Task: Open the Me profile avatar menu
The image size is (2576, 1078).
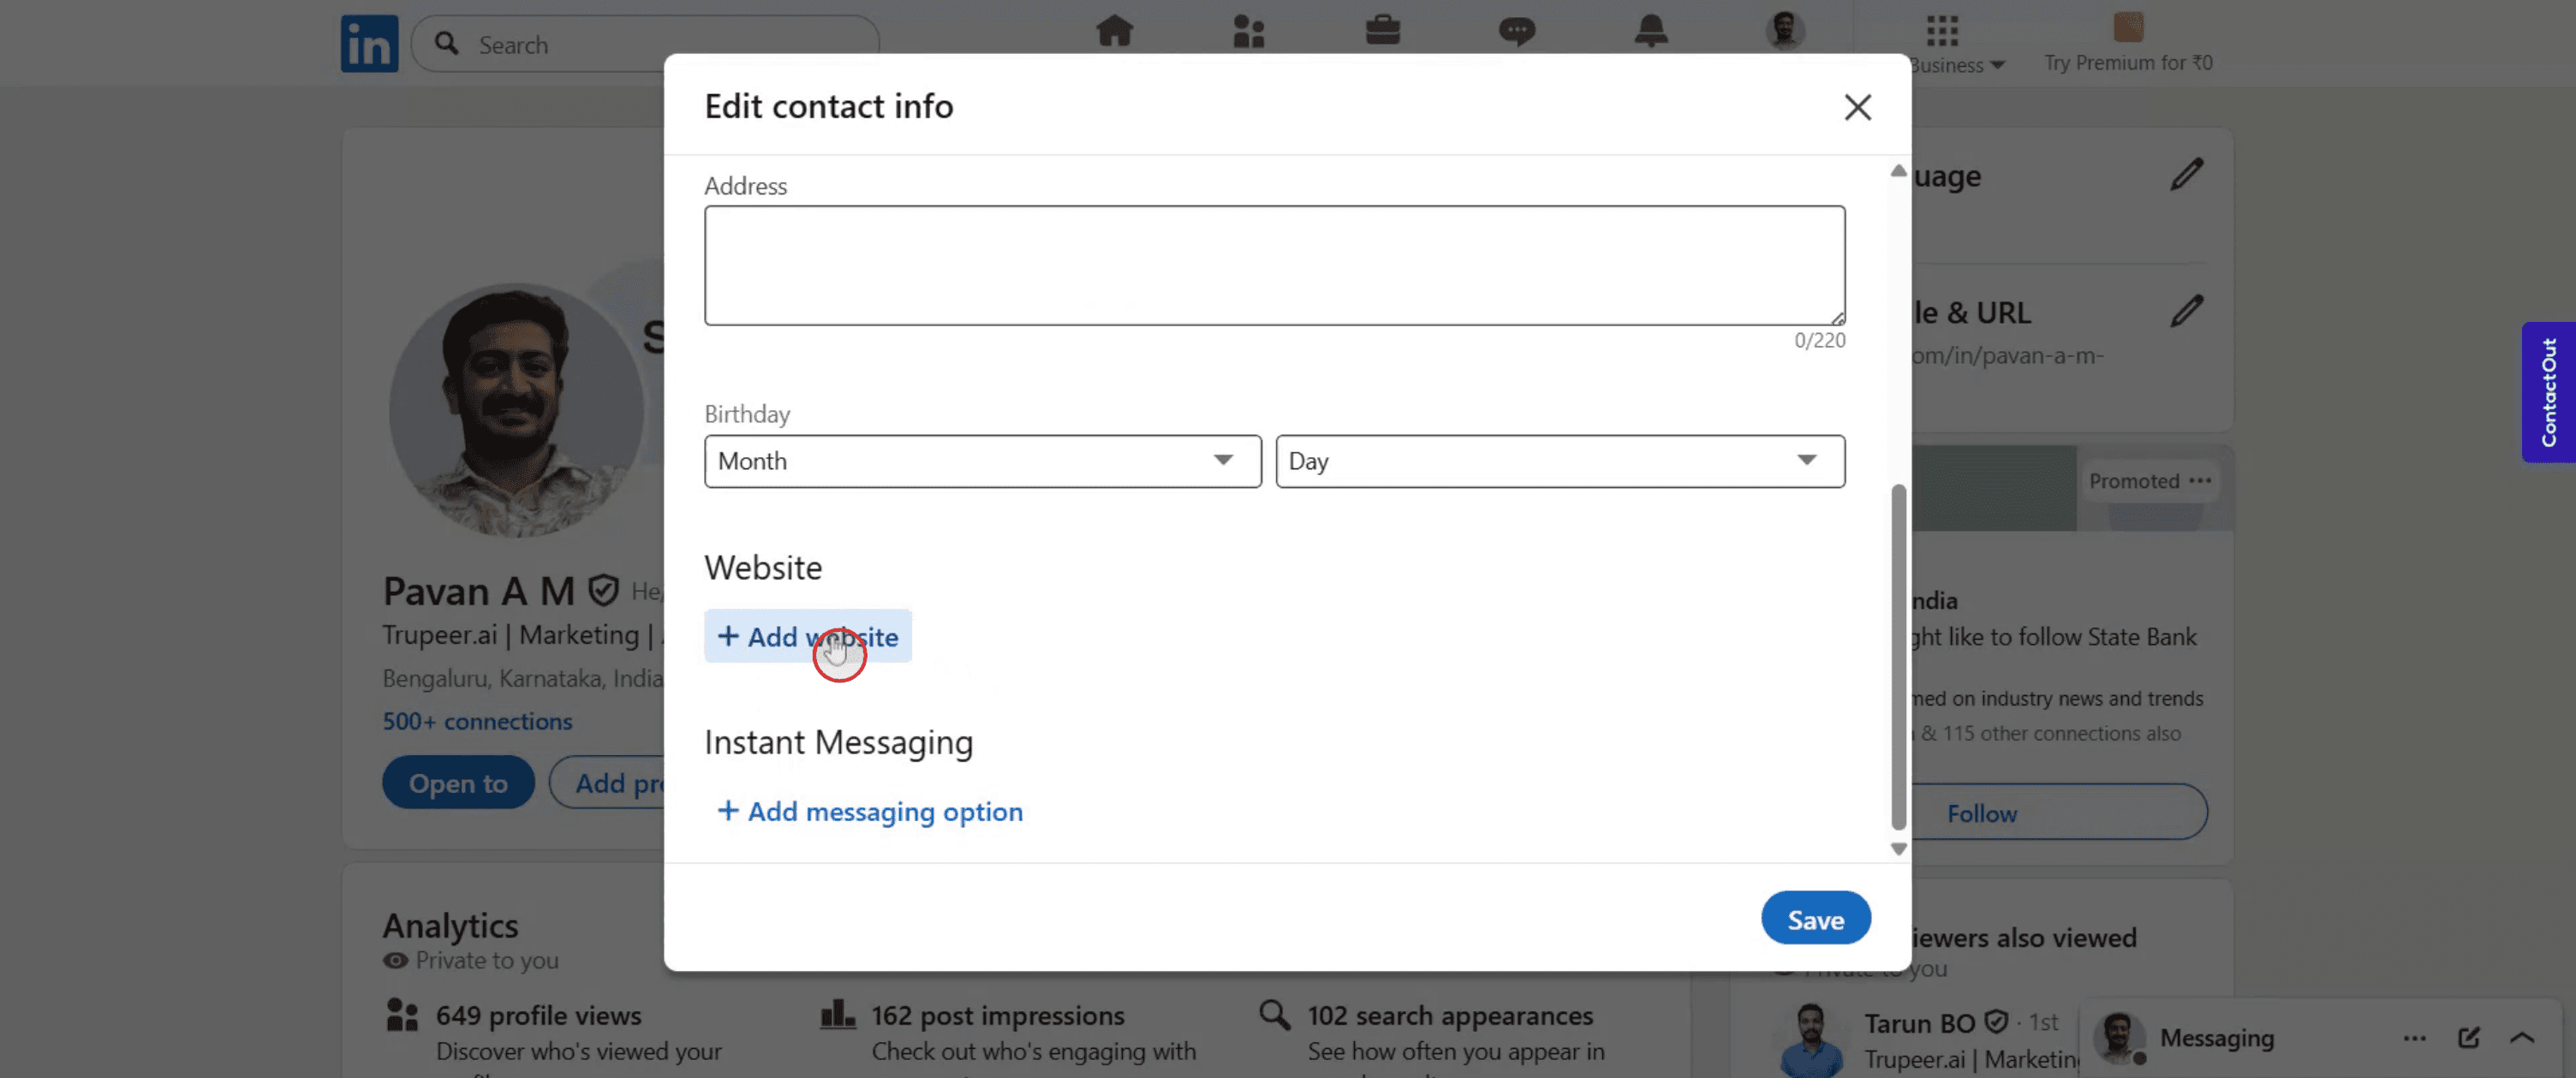Action: (x=1784, y=31)
